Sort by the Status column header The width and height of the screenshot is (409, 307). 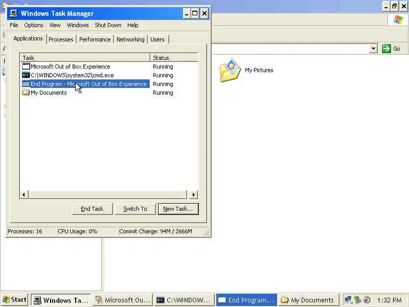[174, 57]
